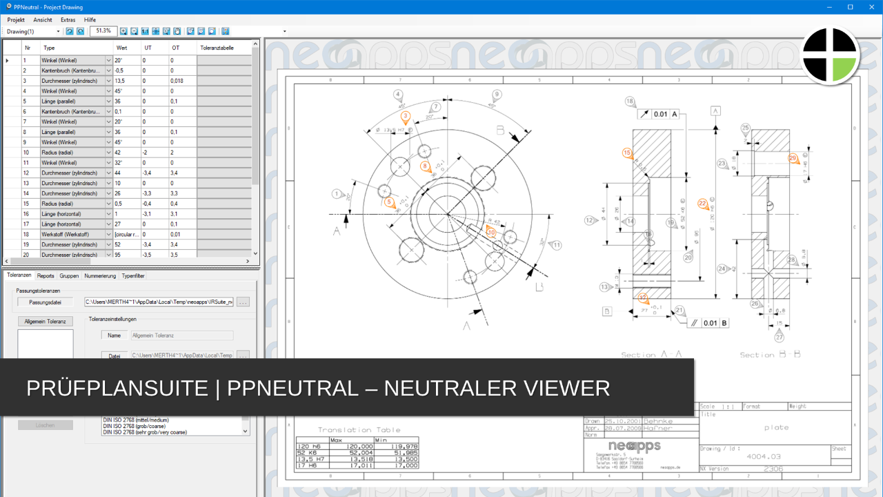
Task: Open the Ansicht menu
Action: (x=43, y=20)
